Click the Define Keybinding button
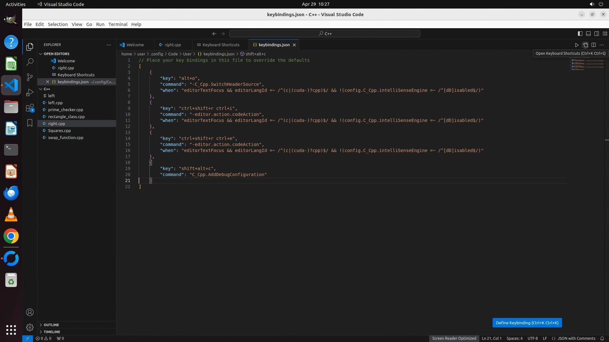 (527, 323)
